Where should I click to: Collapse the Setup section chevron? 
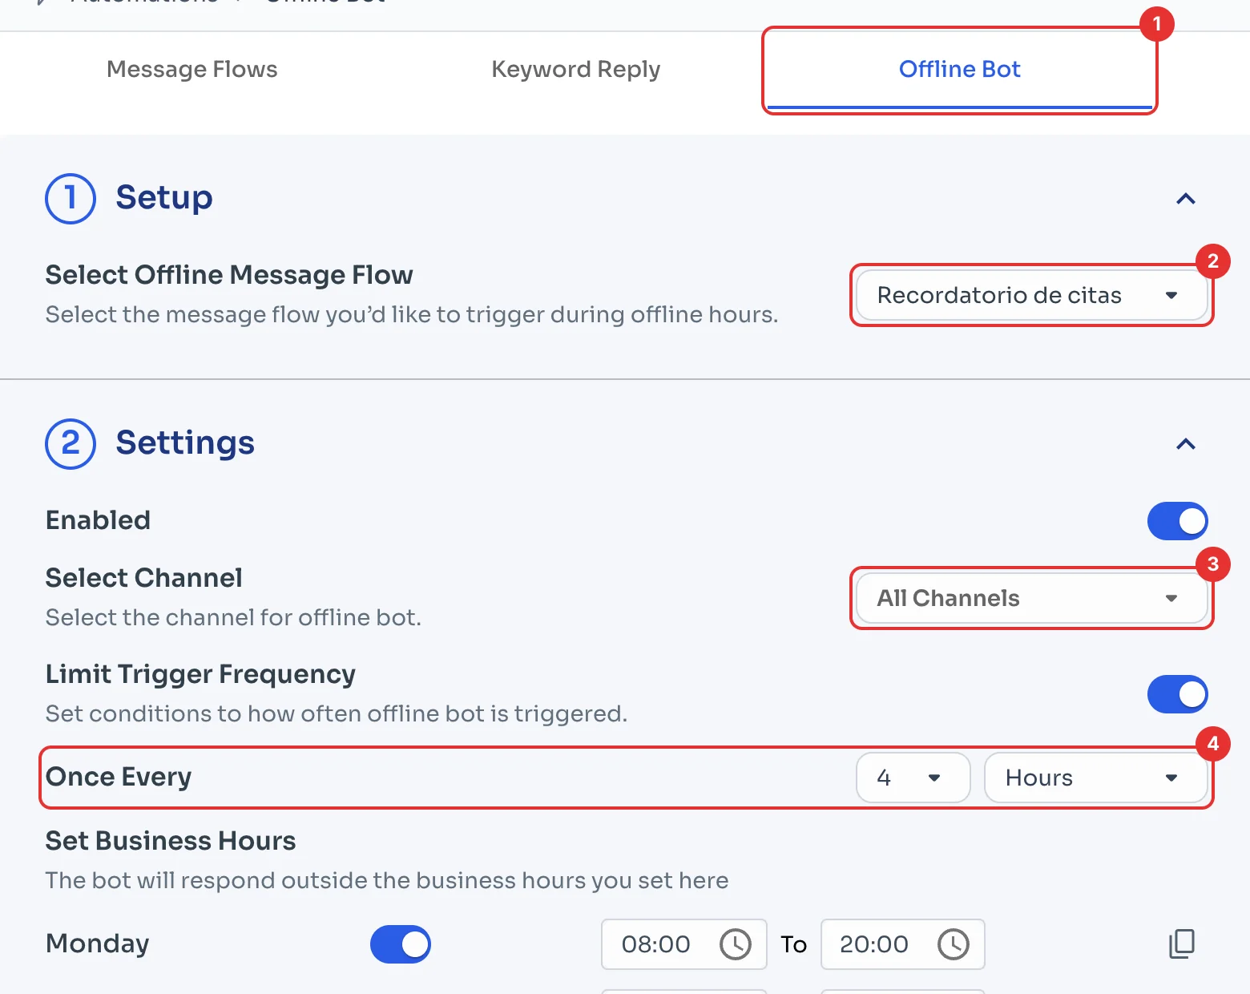1186,199
